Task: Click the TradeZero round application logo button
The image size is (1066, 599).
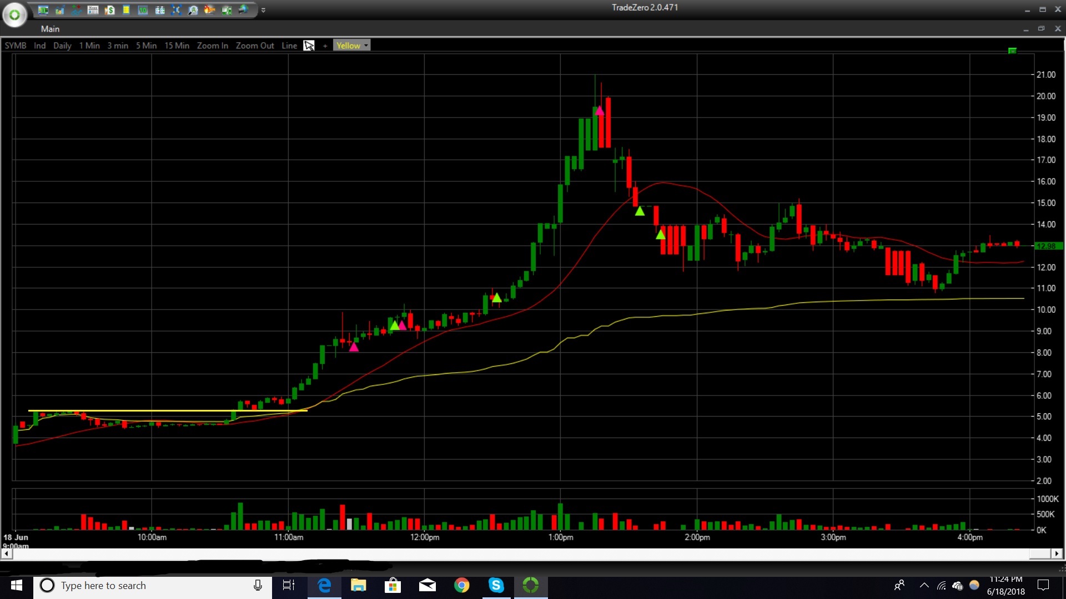Action: [14, 15]
